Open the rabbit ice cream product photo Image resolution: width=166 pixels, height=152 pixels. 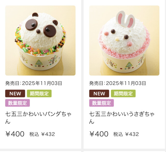pyautogui.click(x=124, y=40)
